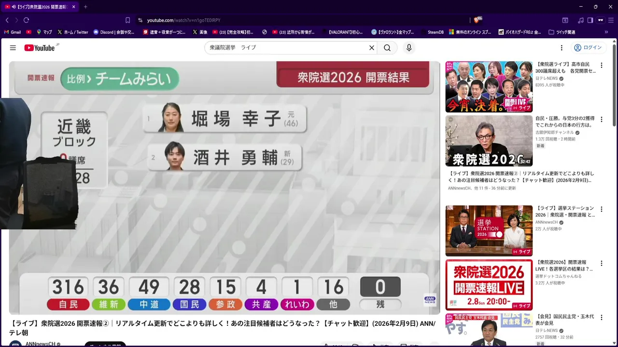
Task: Click the youtube.com address bar URL
Action: click(183, 20)
